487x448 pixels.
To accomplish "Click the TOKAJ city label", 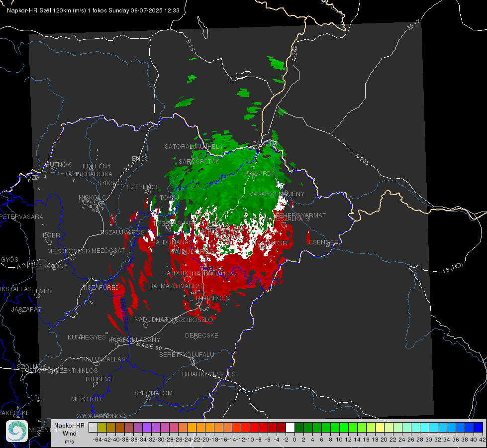I will click(169, 198).
